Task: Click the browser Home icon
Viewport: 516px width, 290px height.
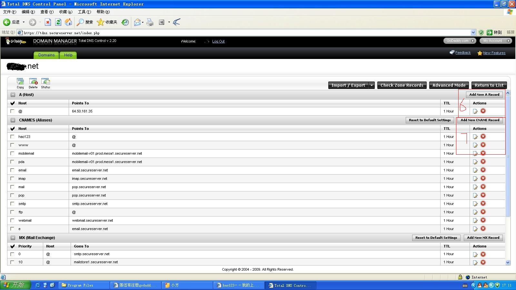Action: (68, 22)
